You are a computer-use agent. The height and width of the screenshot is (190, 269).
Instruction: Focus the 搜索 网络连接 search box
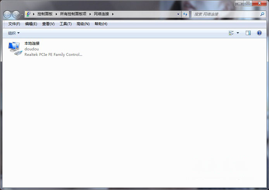(229, 14)
